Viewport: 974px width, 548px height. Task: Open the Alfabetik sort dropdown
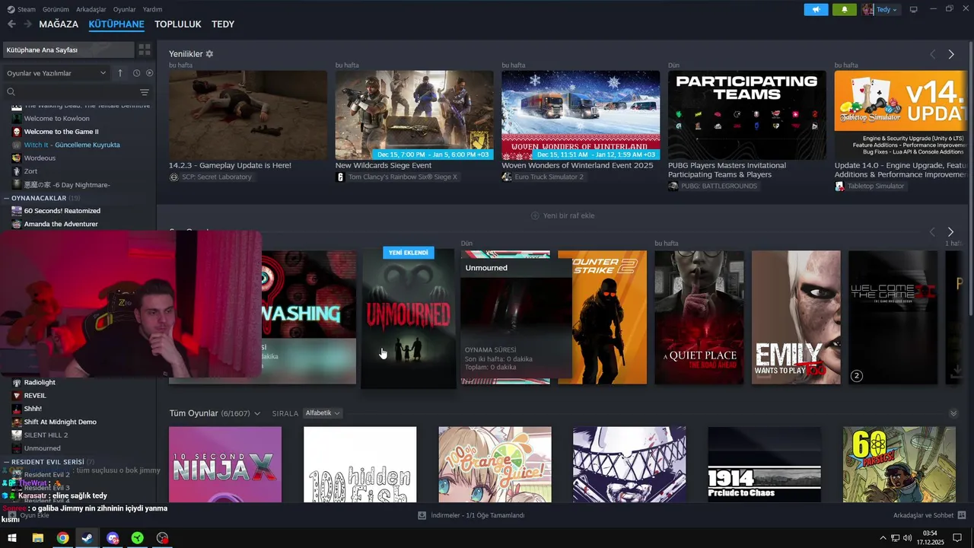coord(323,413)
